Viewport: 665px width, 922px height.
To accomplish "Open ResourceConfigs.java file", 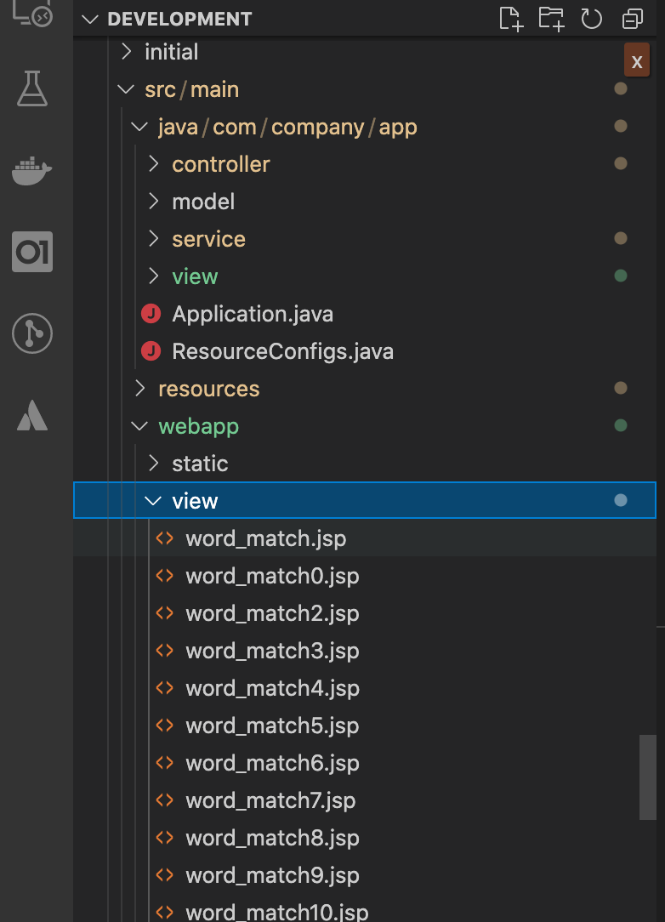I will 282,351.
